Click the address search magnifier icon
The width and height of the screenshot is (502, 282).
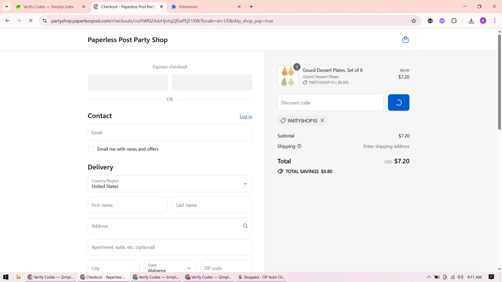click(245, 226)
